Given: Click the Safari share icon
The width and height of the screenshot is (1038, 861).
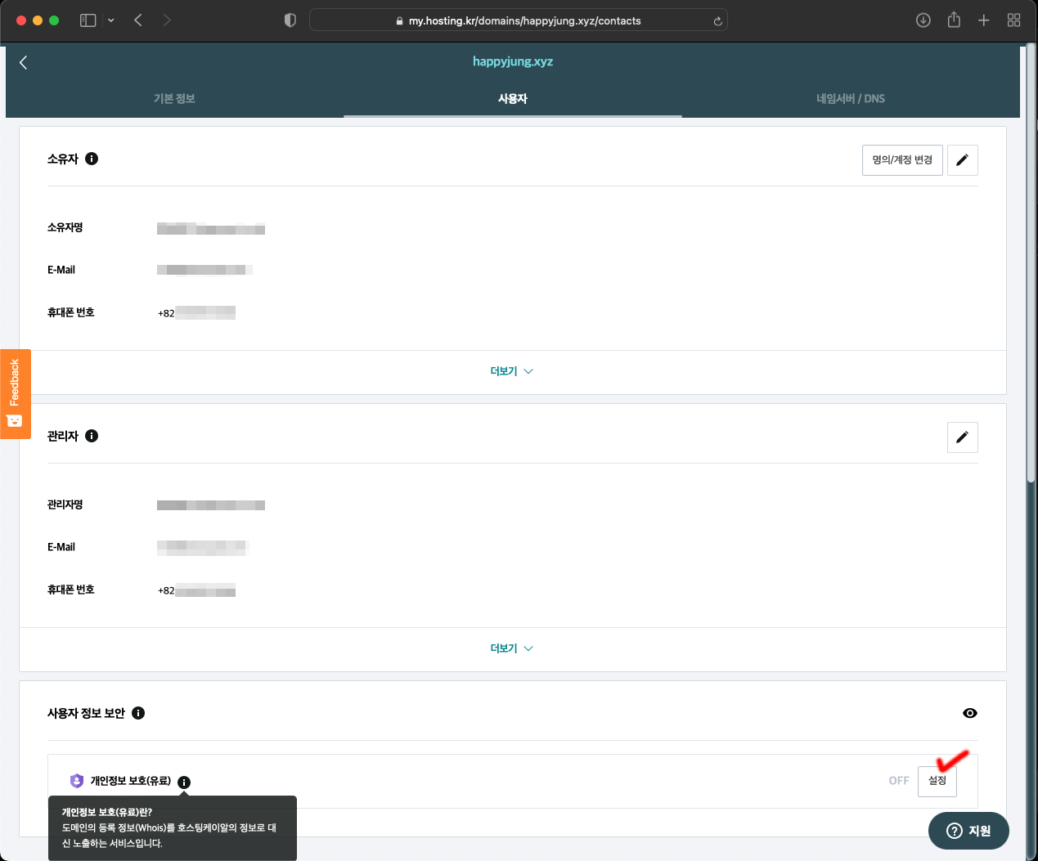Looking at the screenshot, I should point(954,20).
